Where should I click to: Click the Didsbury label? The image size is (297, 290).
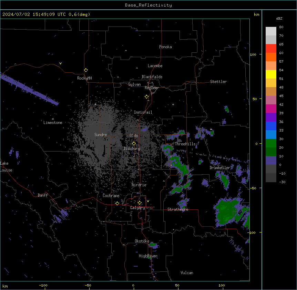click(x=132, y=148)
